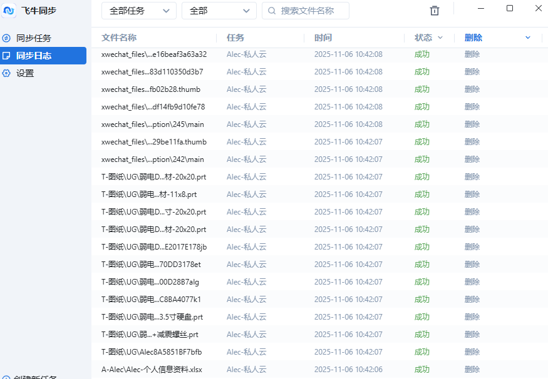Open the 全部 filter dropdown
Screen dimensions: 548x379
[219, 11]
